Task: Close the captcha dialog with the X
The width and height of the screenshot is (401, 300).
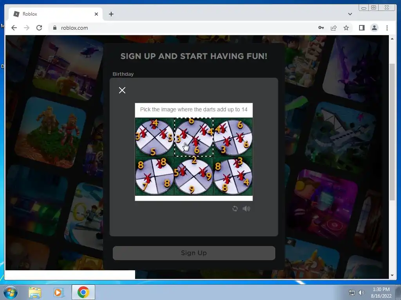Action: (122, 90)
